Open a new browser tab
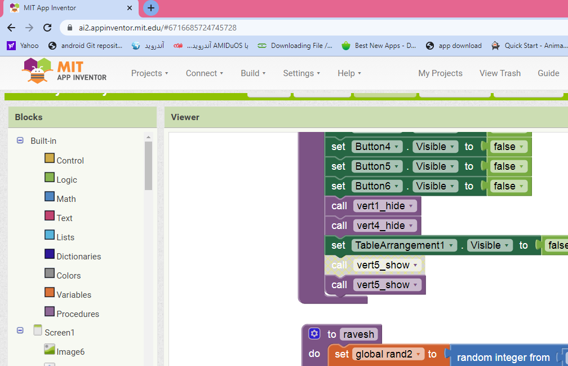 150,8
